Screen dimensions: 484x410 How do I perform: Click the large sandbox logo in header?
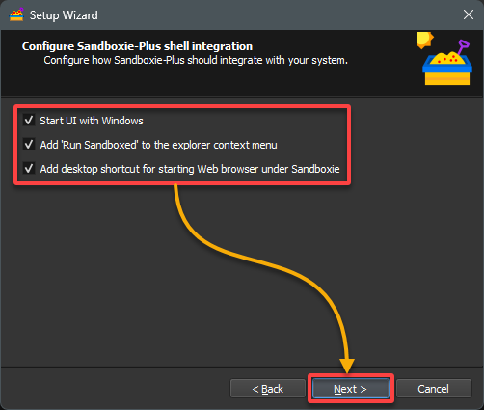click(x=444, y=59)
